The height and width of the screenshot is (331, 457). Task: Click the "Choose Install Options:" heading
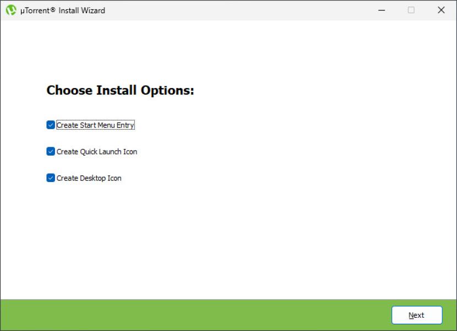click(120, 91)
